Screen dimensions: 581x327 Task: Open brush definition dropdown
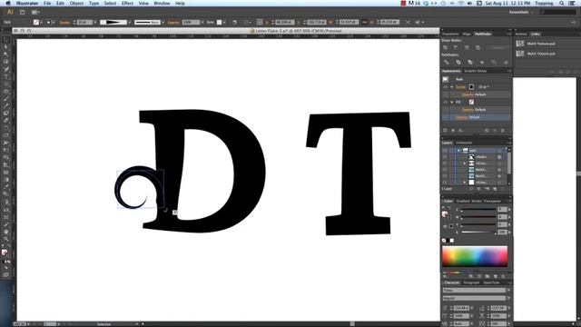point(163,22)
